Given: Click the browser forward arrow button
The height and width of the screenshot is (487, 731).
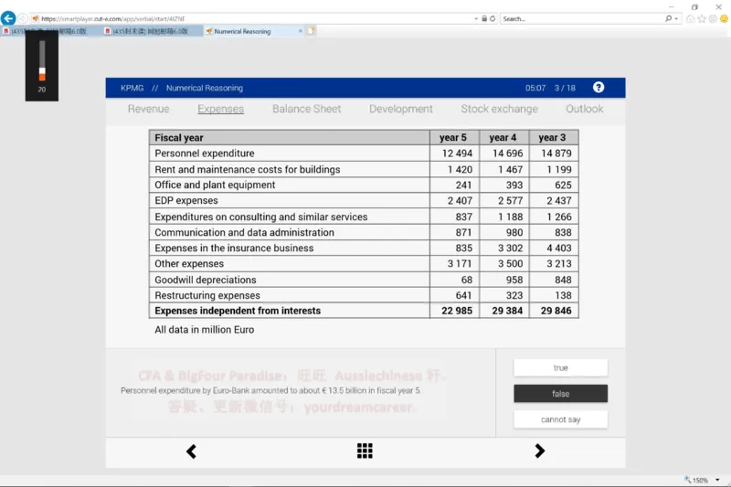Looking at the screenshot, I should [22, 18].
